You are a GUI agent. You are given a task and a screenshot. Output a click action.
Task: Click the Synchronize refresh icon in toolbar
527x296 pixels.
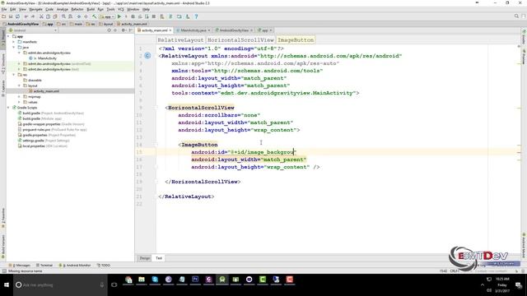point(17,16)
